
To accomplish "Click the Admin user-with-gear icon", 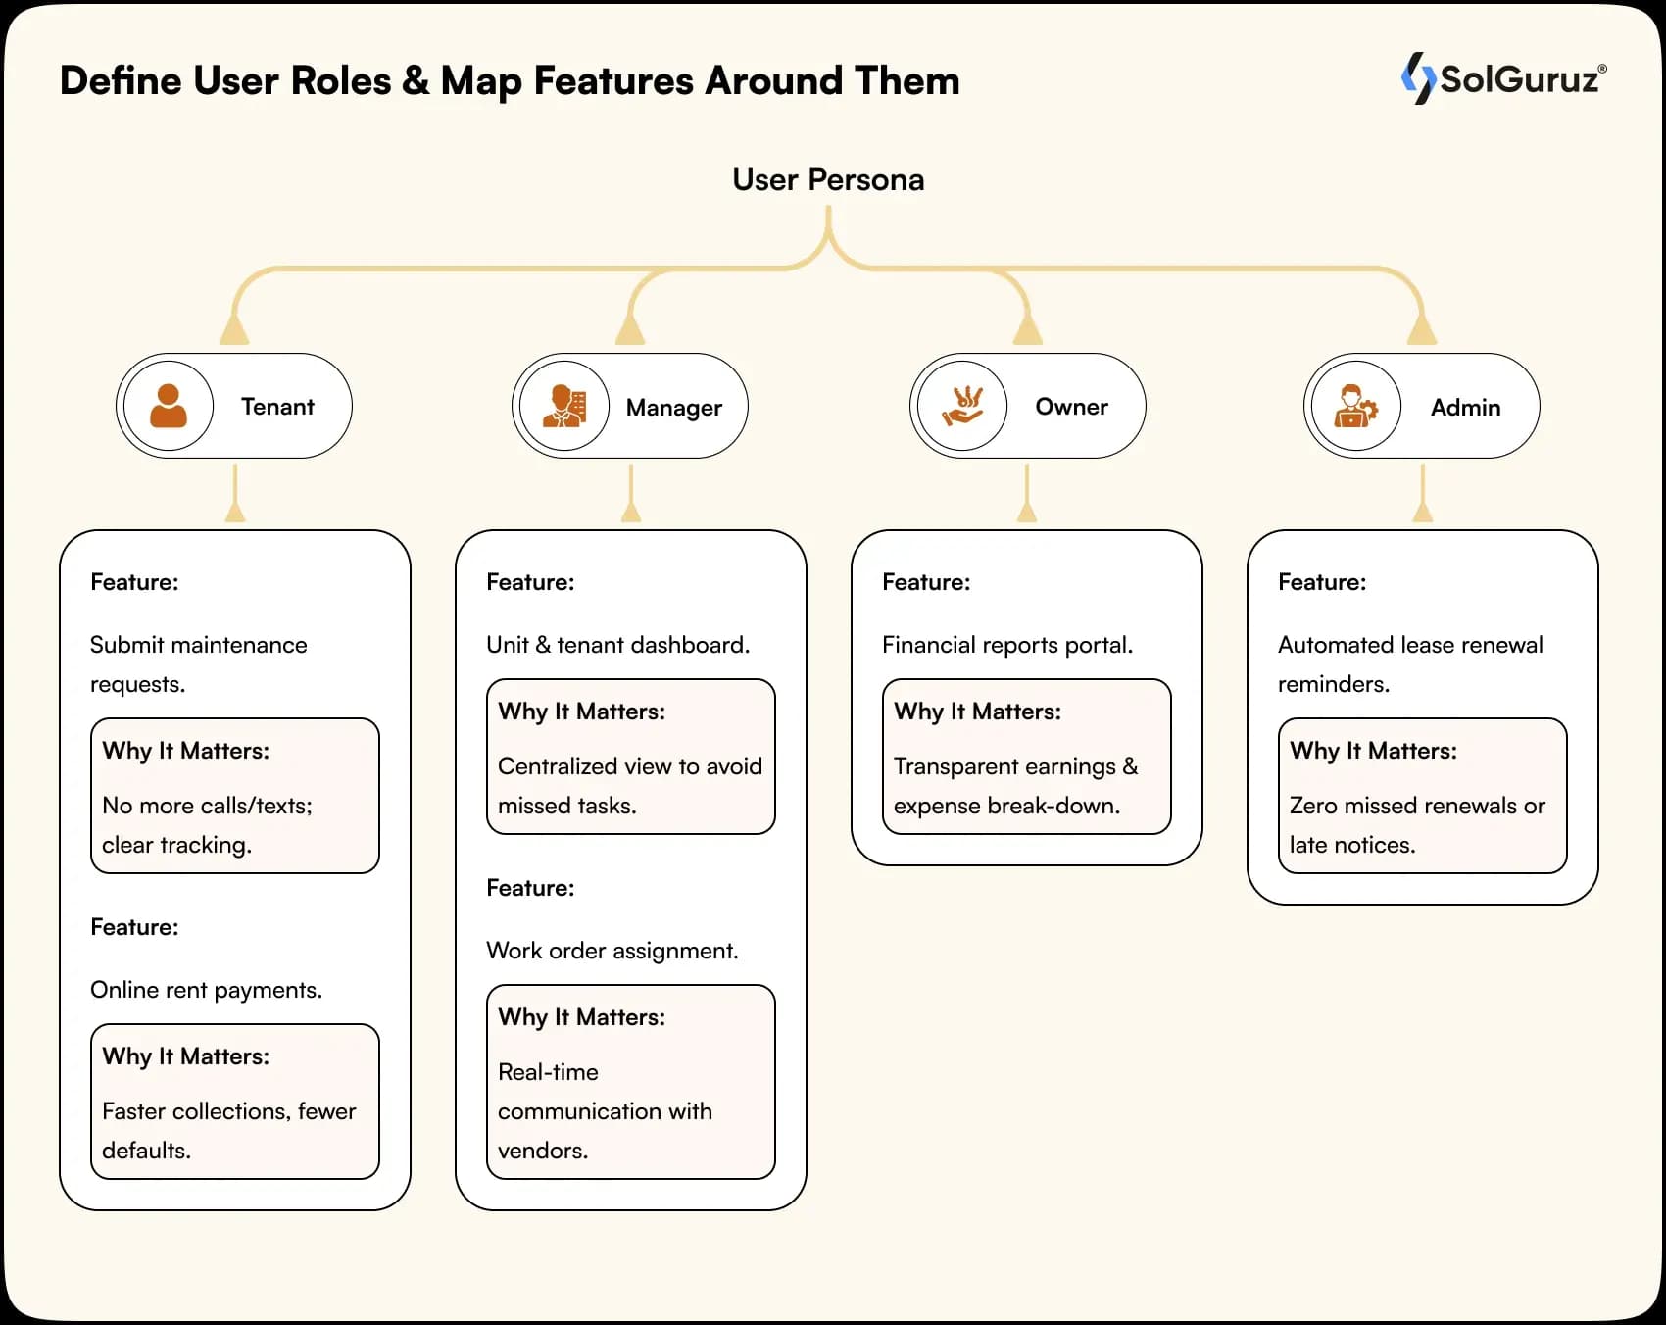I will click(x=1355, y=406).
